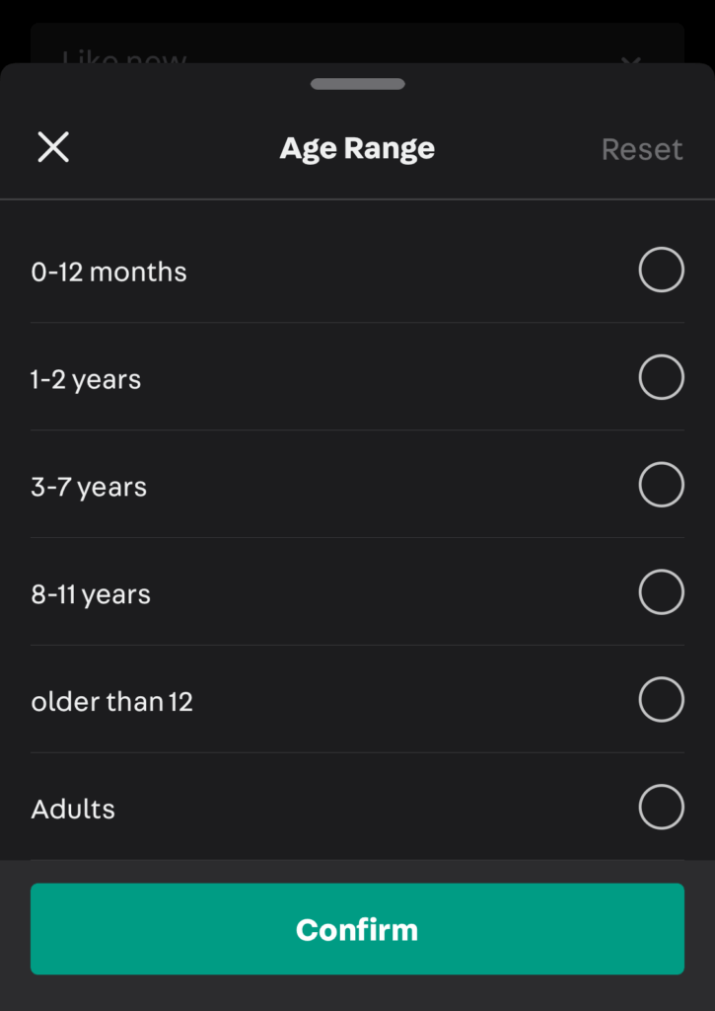The width and height of the screenshot is (715, 1011).
Task: Tap the "Adults" label text
Action: (x=73, y=810)
